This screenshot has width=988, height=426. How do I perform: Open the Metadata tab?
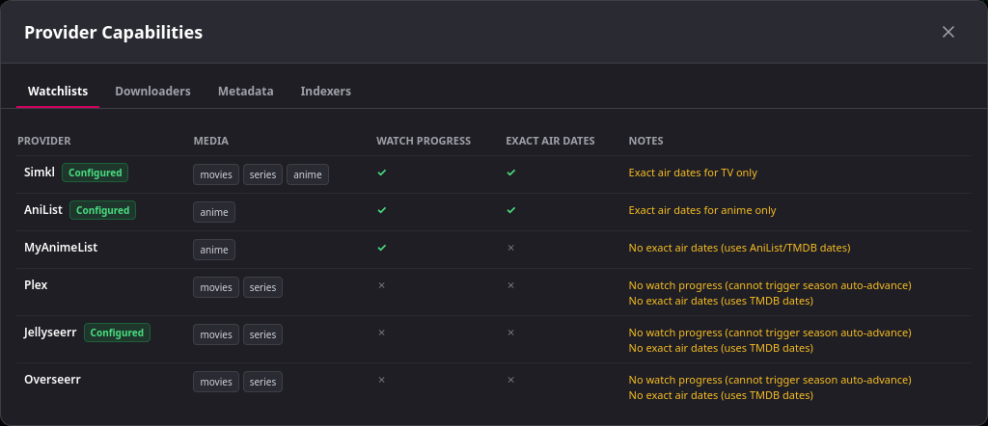point(246,92)
